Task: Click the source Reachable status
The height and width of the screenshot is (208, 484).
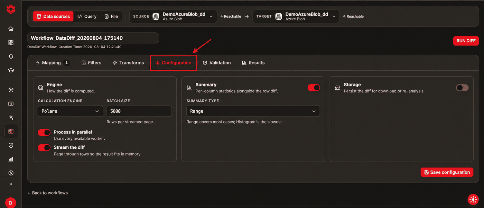Action: tap(231, 17)
